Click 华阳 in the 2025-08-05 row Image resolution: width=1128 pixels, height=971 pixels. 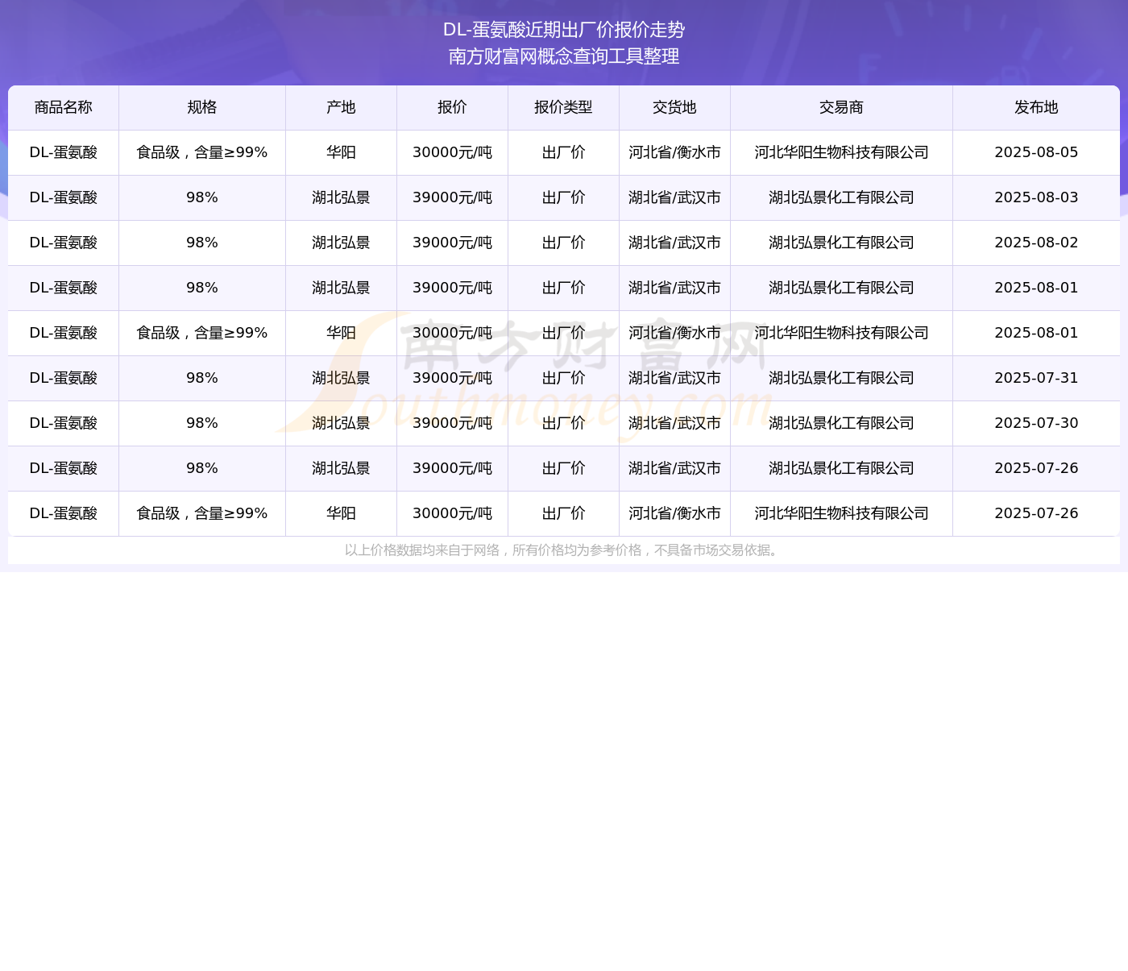pyautogui.click(x=341, y=152)
